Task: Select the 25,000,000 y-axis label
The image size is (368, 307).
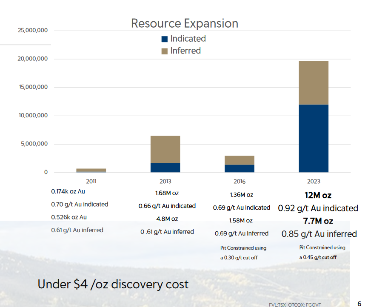Action: (x=32, y=31)
